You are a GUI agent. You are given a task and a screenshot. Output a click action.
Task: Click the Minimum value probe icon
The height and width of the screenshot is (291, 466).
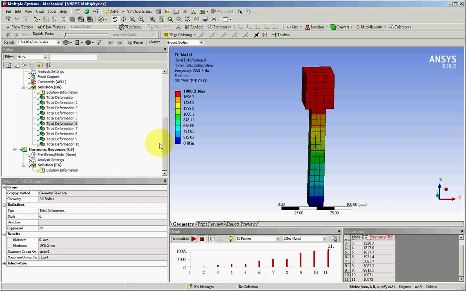click(119, 42)
